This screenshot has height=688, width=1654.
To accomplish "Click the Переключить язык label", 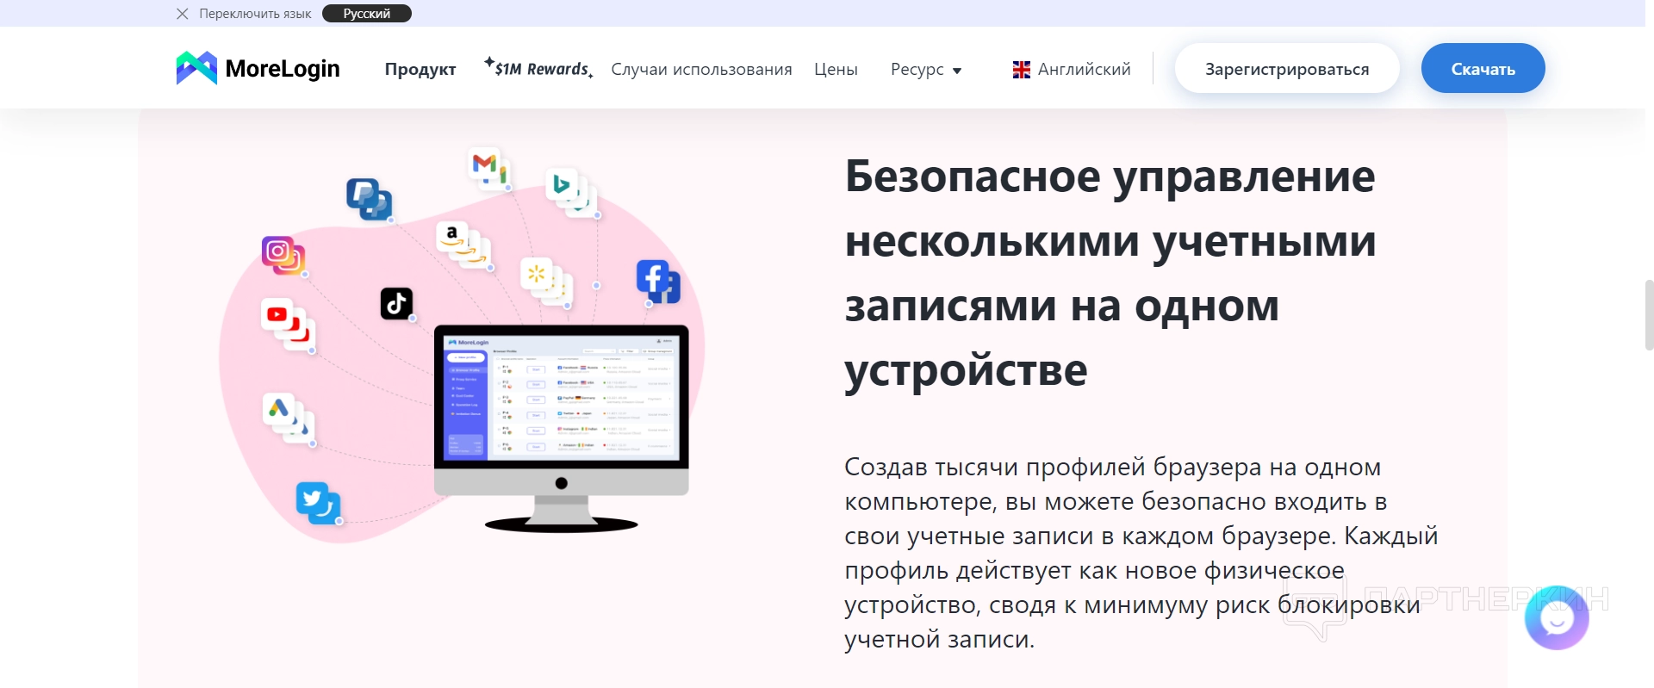I will click(x=255, y=14).
